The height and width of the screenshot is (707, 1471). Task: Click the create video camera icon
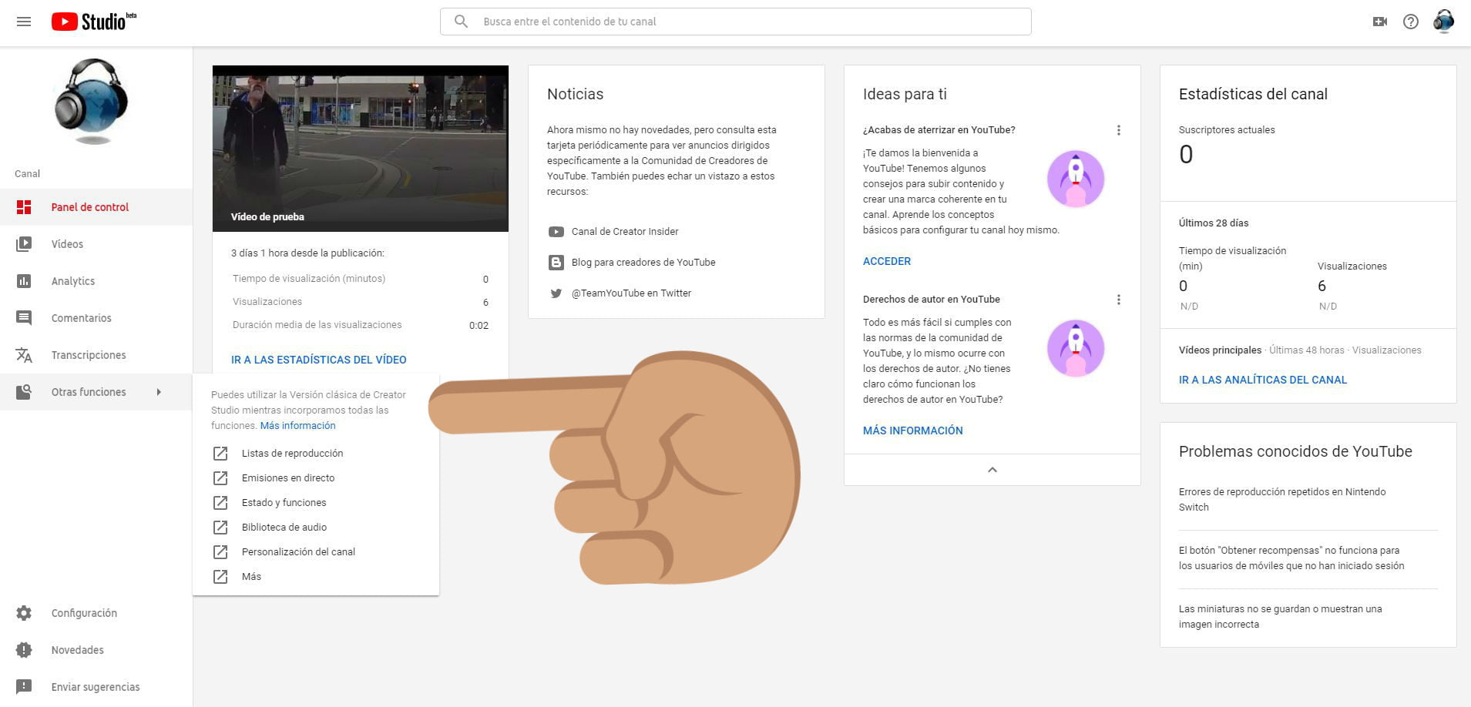coord(1380,22)
